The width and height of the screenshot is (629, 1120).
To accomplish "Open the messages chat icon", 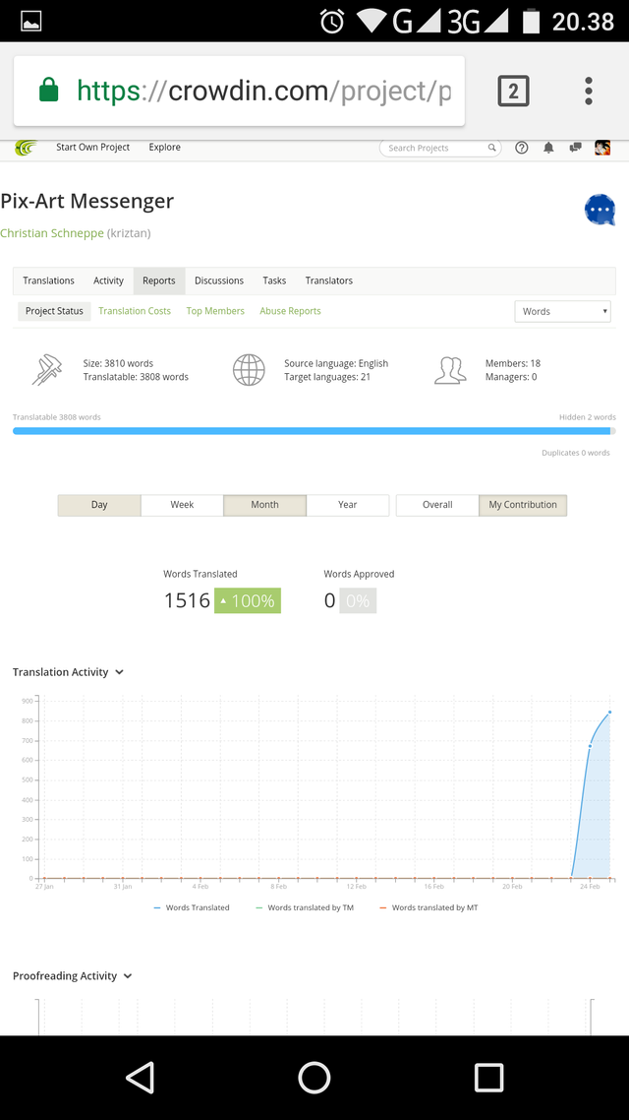I will [x=575, y=148].
